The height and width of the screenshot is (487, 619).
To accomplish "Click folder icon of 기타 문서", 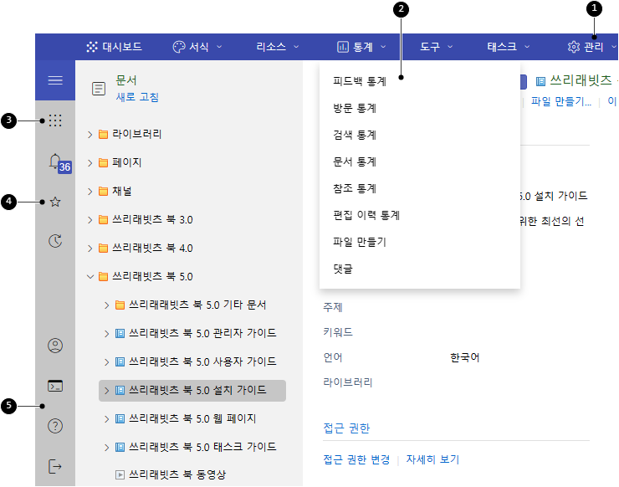I will pyautogui.click(x=120, y=305).
